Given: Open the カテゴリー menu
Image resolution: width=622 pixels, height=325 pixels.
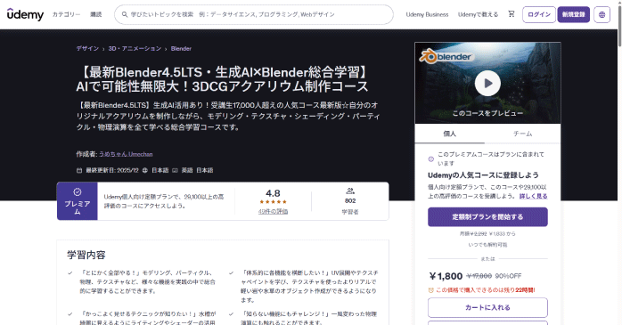Looking at the screenshot, I should pyautogui.click(x=66, y=14).
